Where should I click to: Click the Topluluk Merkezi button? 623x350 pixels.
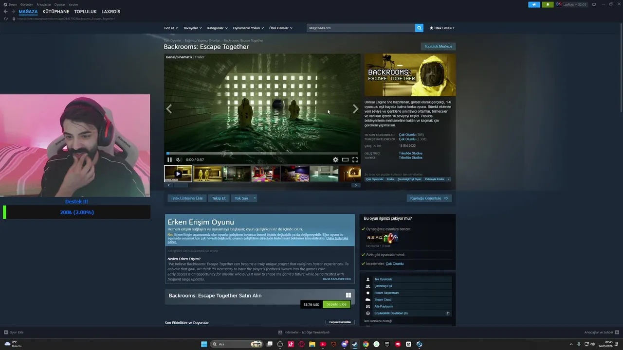click(x=438, y=47)
